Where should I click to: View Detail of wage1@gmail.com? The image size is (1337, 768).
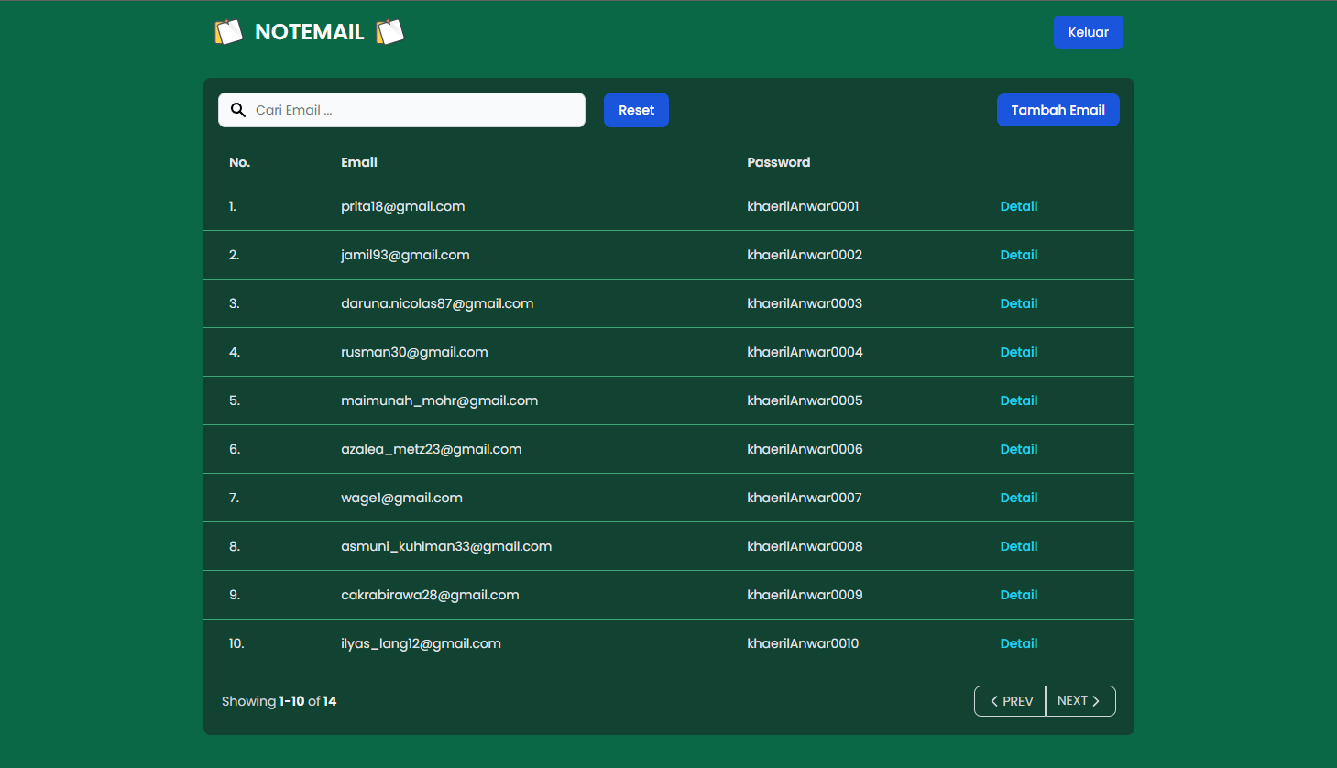[x=1019, y=498]
